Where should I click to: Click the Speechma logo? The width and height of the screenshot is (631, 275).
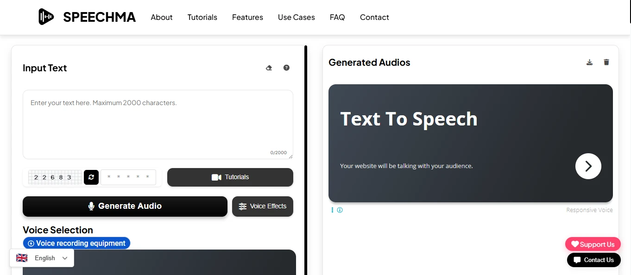click(86, 17)
